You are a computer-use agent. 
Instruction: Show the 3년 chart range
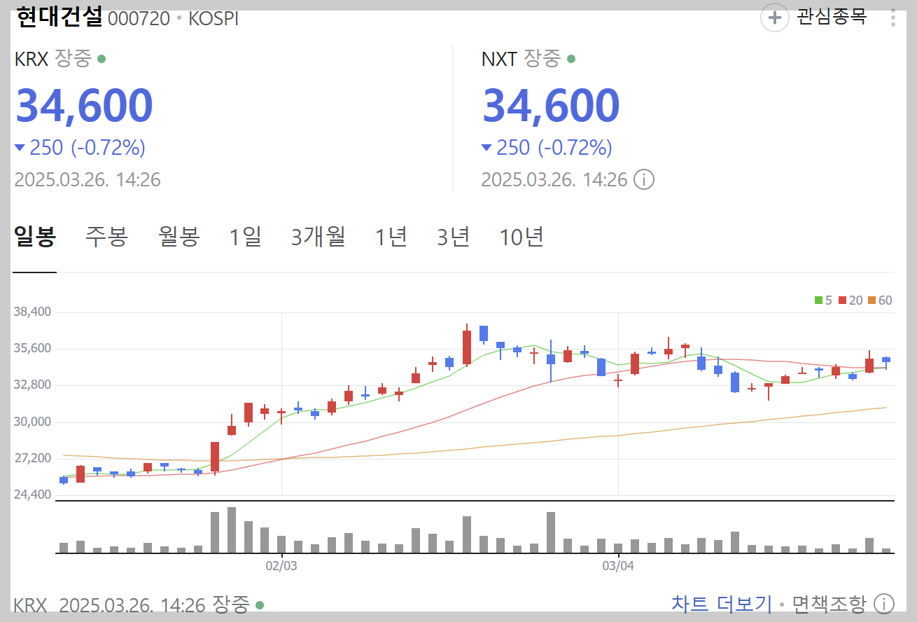(453, 237)
